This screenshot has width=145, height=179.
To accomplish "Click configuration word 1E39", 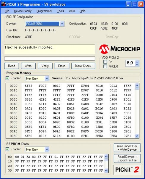I will tap(104, 24).
